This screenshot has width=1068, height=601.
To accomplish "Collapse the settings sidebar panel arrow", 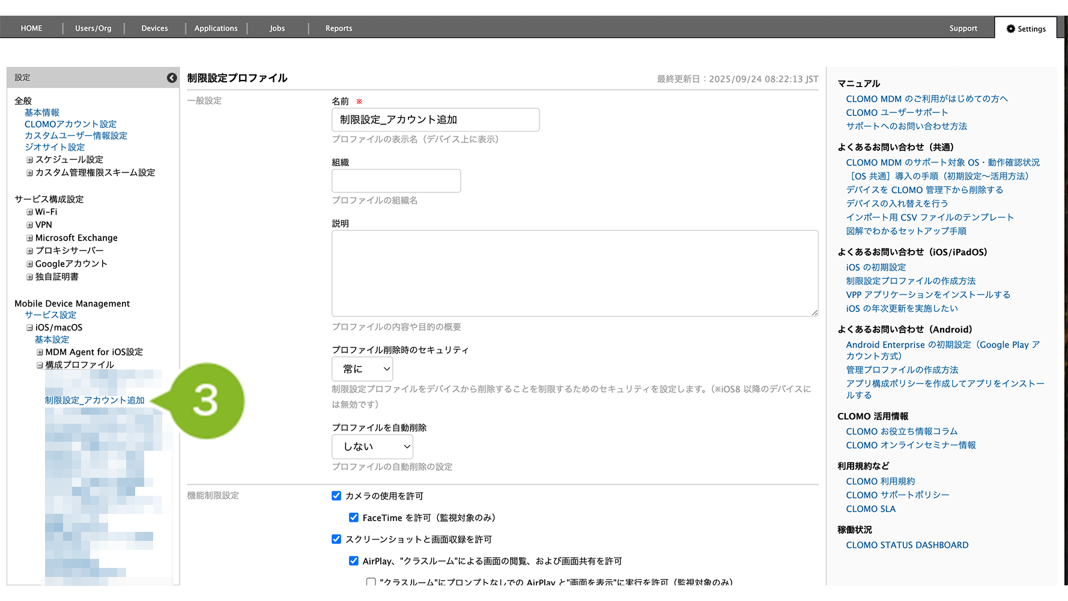I will (x=172, y=78).
